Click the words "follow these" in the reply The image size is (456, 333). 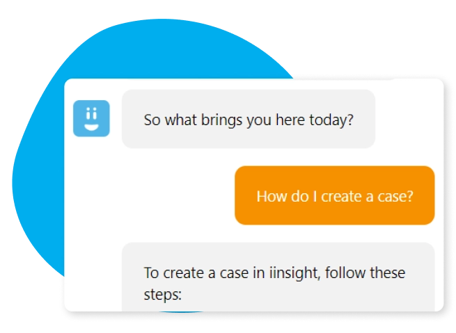365,273
